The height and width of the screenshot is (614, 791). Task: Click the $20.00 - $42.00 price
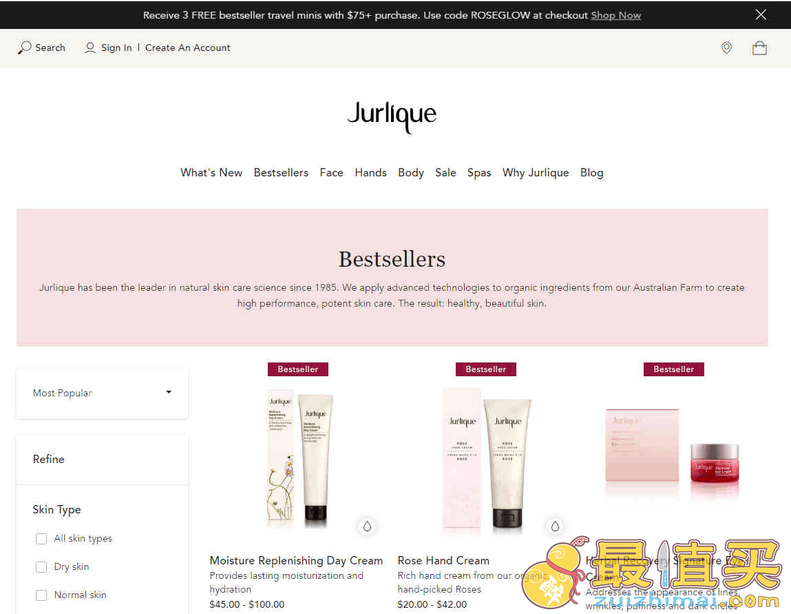[x=432, y=604]
